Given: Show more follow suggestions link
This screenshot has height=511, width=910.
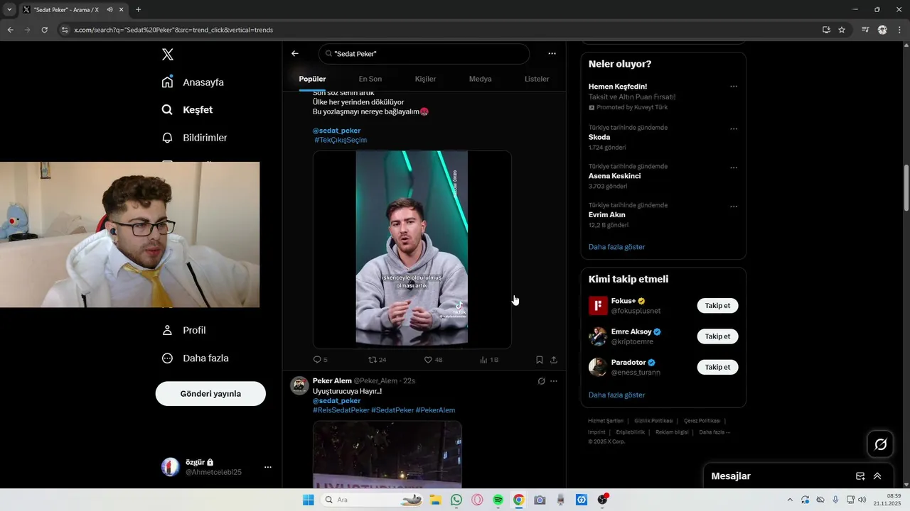Looking at the screenshot, I should pos(617,395).
